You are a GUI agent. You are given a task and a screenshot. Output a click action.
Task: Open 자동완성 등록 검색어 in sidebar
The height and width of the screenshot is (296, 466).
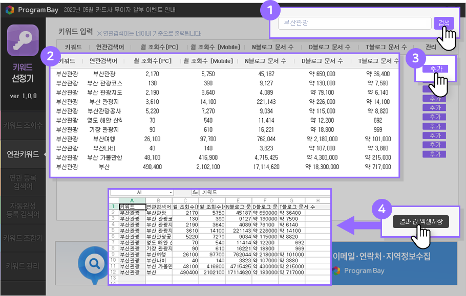(x=23, y=210)
